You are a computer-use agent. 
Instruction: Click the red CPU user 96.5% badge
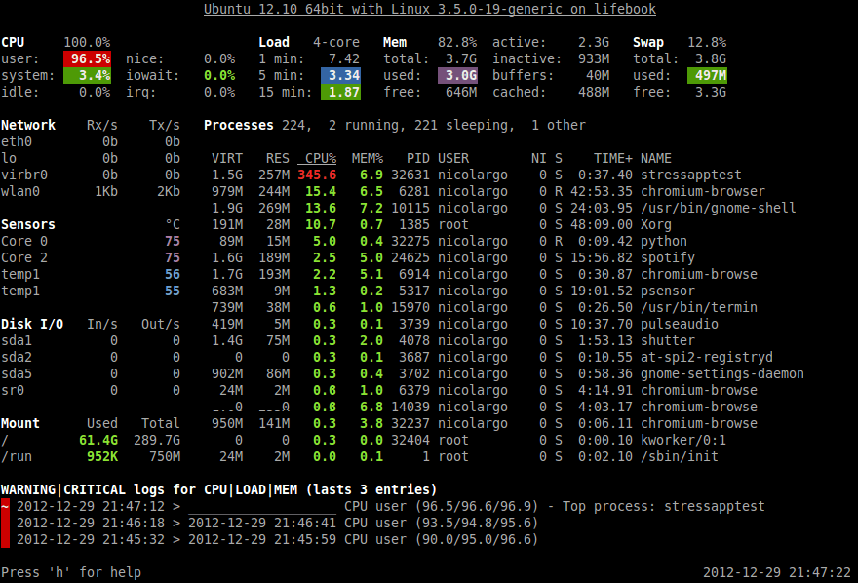(x=87, y=58)
